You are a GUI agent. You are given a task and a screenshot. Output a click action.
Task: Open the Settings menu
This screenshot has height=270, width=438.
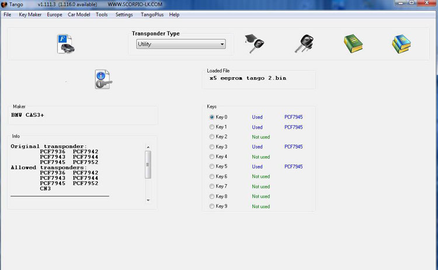(x=124, y=15)
